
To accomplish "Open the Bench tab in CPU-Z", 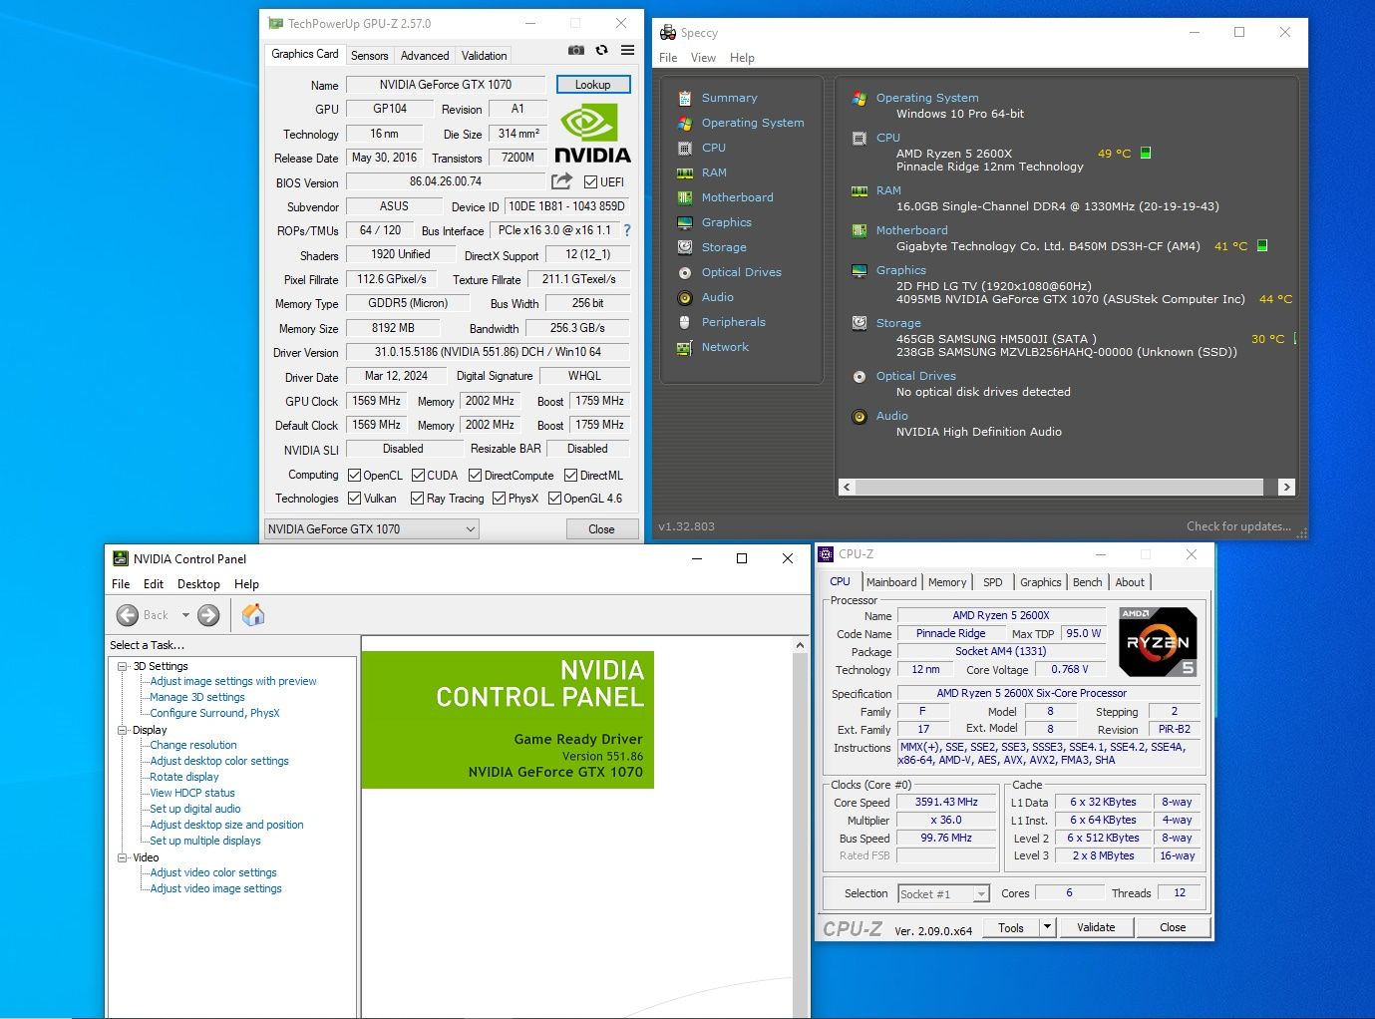I will (1087, 582).
